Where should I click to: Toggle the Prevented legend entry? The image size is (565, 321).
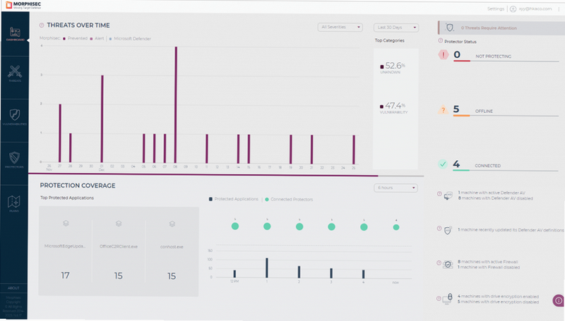coord(75,39)
